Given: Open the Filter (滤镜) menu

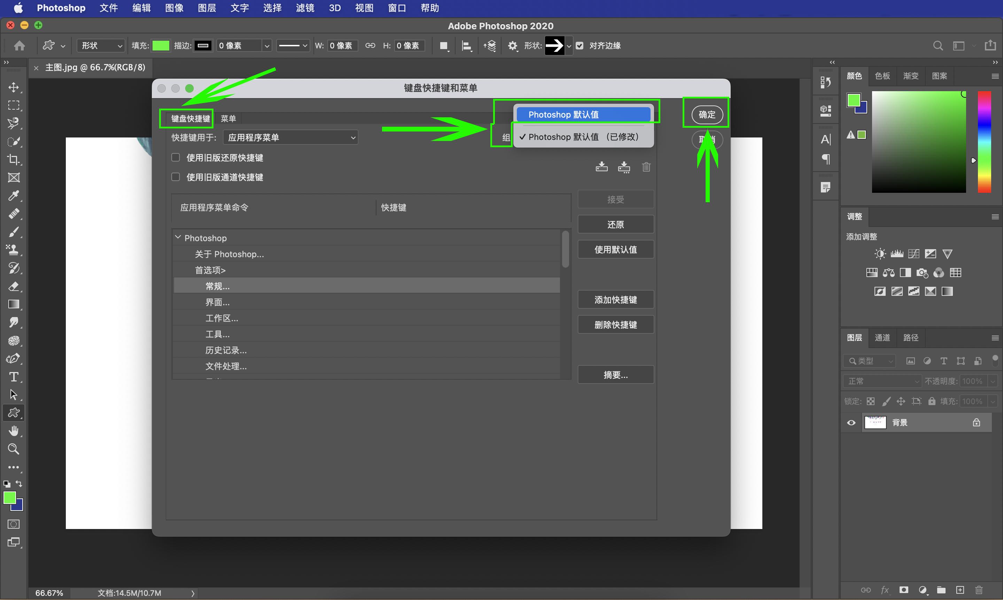Looking at the screenshot, I should point(305,8).
